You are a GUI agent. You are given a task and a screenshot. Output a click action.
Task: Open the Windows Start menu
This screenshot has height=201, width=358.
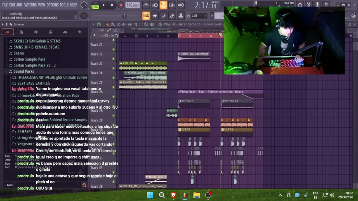150,195
